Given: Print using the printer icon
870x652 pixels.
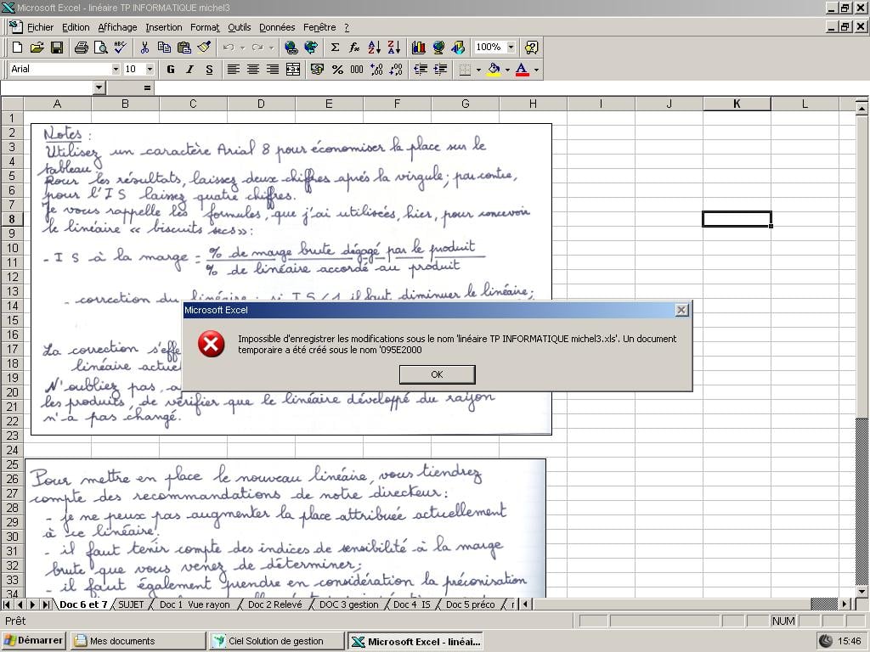Looking at the screenshot, I should tap(81, 48).
